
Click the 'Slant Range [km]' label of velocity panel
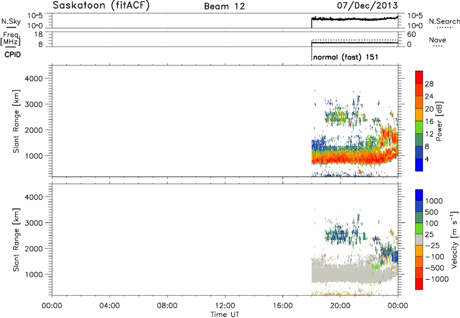16,240
